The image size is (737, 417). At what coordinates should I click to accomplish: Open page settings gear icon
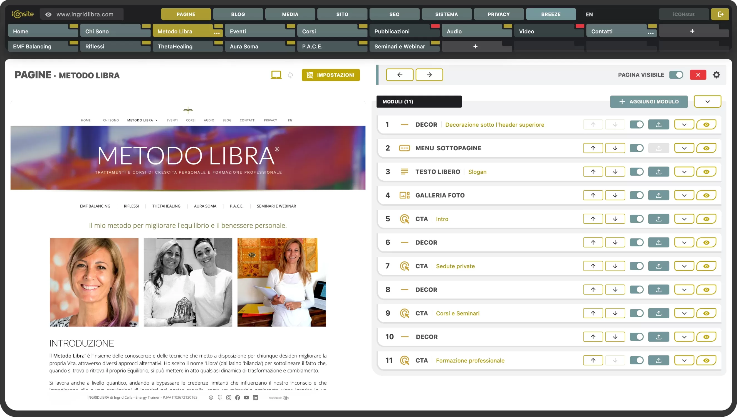[716, 75]
